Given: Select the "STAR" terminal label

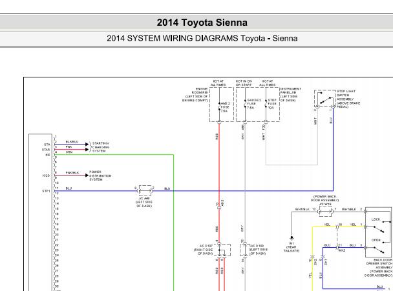Looking at the screenshot, I should [46, 150].
